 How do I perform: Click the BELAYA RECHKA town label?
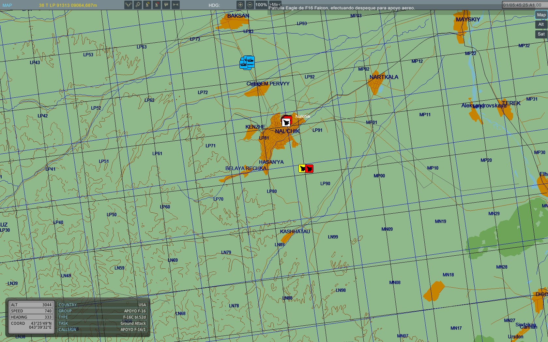[x=246, y=168]
